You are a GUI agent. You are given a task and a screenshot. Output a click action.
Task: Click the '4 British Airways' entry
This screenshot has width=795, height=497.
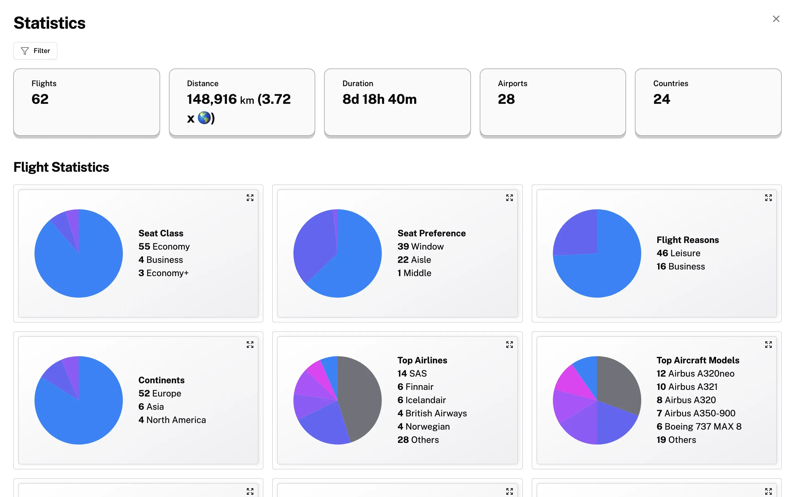[x=432, y=413]
